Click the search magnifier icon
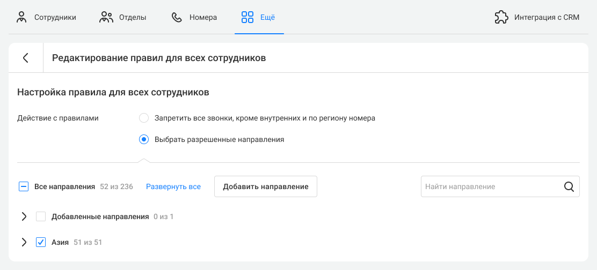This screenshot has width=597, height=270. 569,186
